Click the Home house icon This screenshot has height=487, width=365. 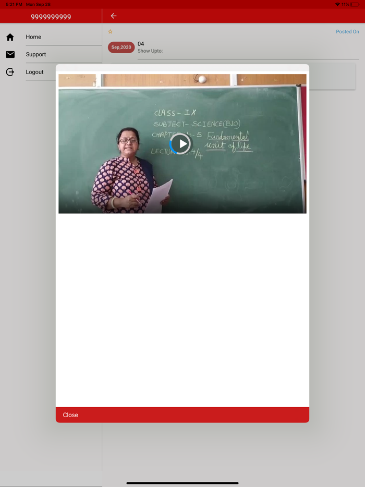click(10, 37)
